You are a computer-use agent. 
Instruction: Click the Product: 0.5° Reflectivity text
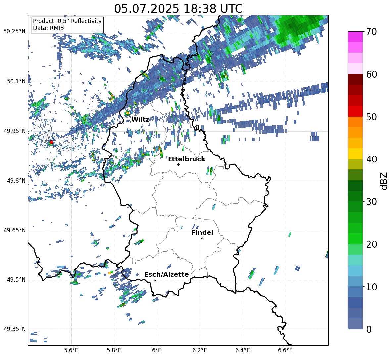click(x=67, y=21)
